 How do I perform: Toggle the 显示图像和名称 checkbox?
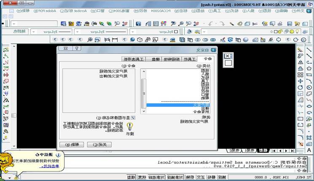133,118
